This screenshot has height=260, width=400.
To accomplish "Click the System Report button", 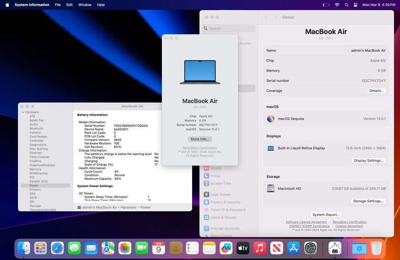I will tap(326, 215).
